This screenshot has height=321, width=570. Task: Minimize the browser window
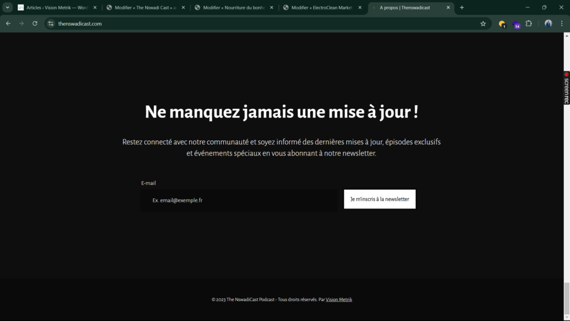coord(528,7)
